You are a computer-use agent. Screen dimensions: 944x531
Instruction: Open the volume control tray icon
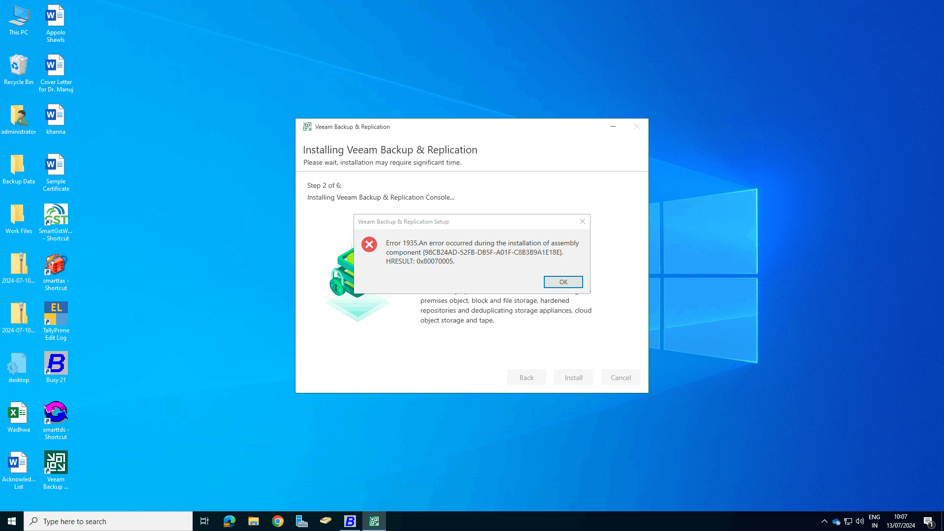pos(860,521)
